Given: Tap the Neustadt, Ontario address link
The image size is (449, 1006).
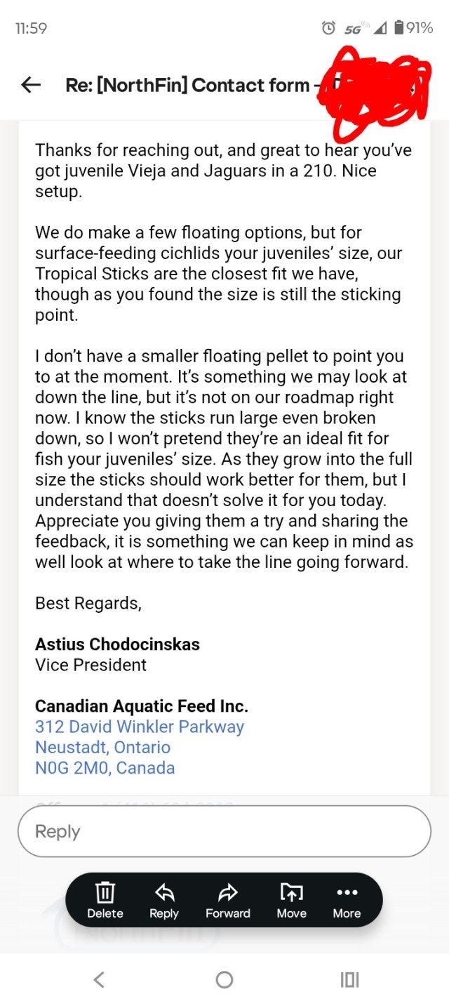Looking at the screenshot, I should click(x=103, y=747).
